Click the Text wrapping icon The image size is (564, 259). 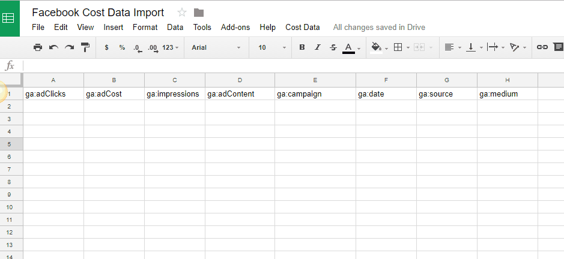point(493,47)
